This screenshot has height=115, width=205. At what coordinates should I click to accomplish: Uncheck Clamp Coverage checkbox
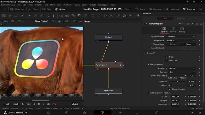coord(169,89)
